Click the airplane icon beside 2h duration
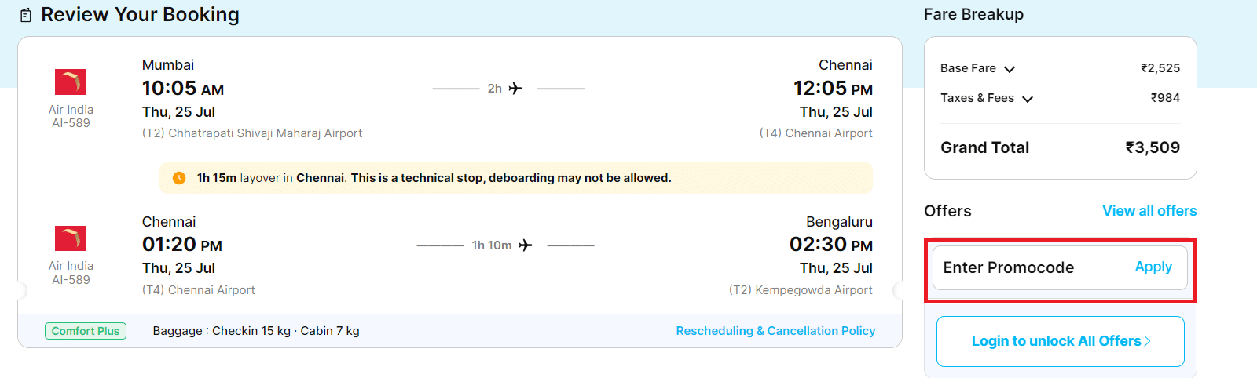 515,89
